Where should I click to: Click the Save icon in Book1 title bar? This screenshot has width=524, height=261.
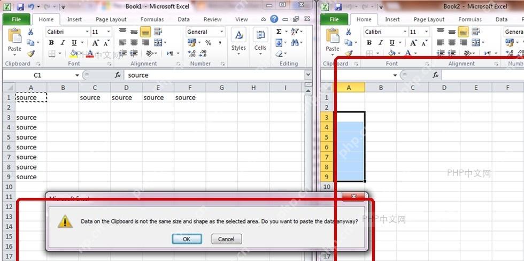[x=20, y=6]
